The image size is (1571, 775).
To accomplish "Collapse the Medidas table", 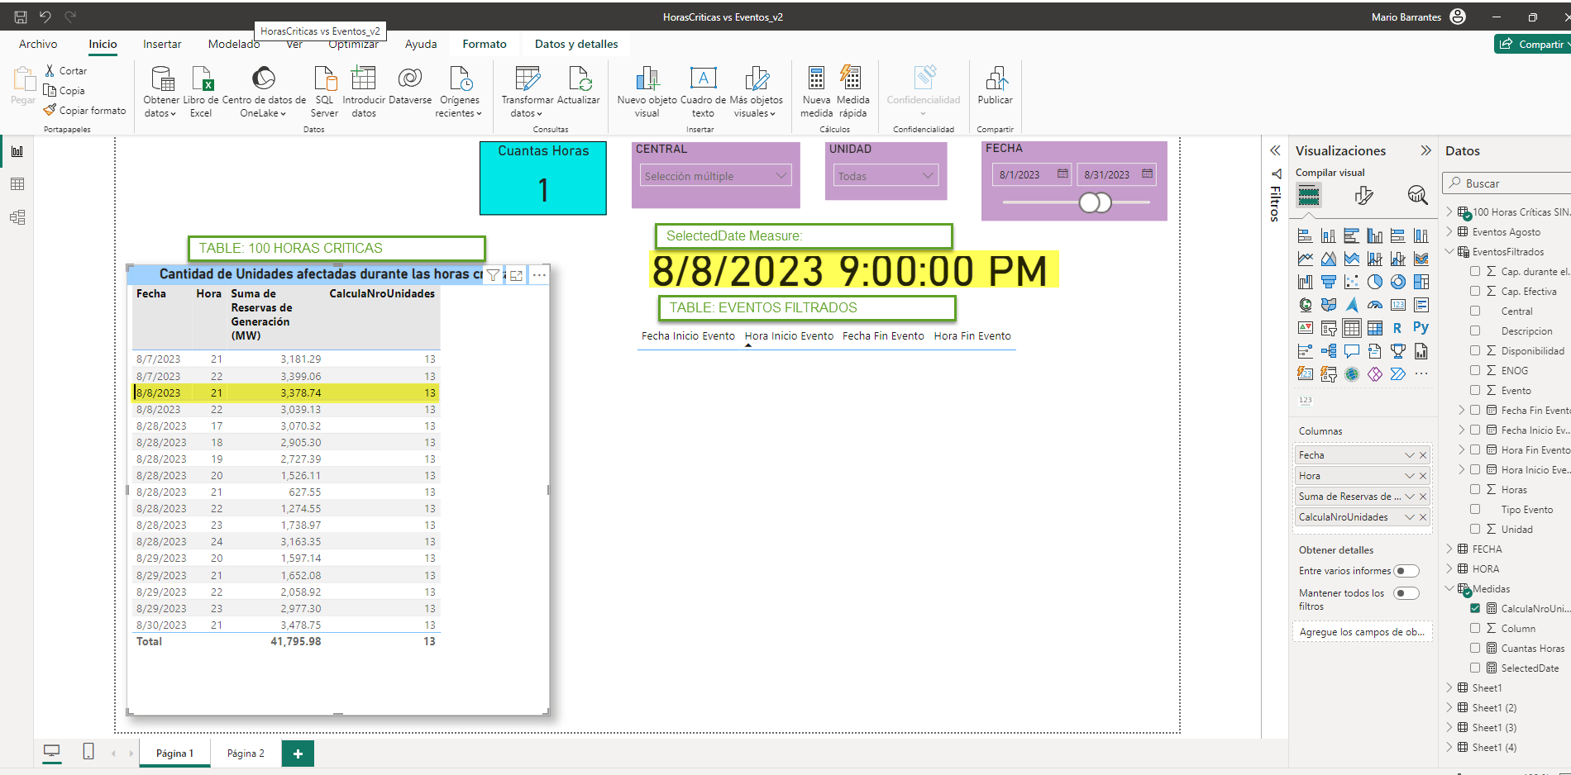I will pos(1449,588).
